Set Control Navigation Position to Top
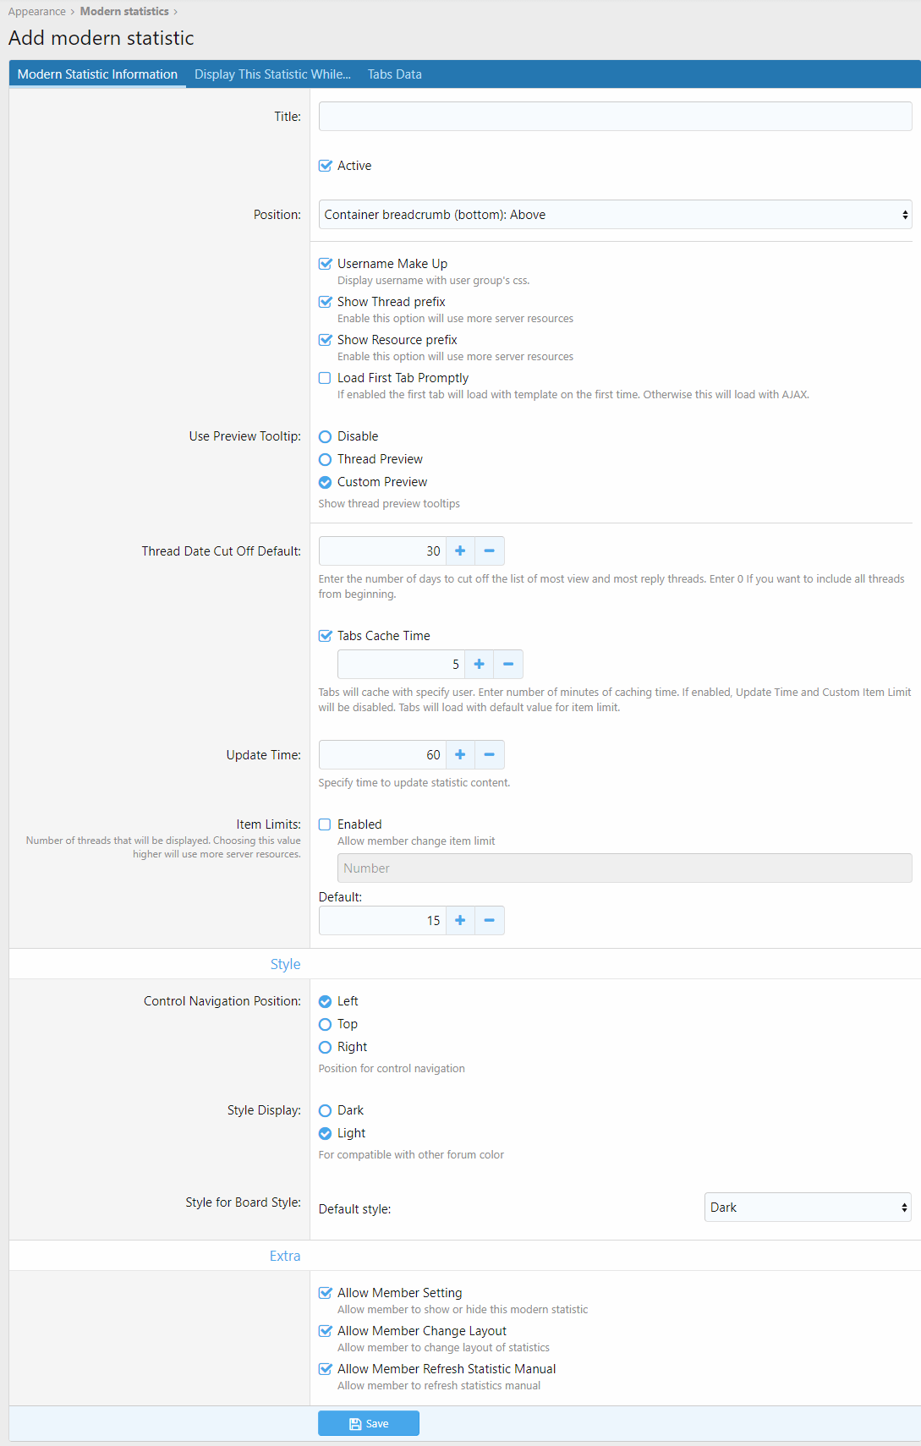 click(326, 1025)
